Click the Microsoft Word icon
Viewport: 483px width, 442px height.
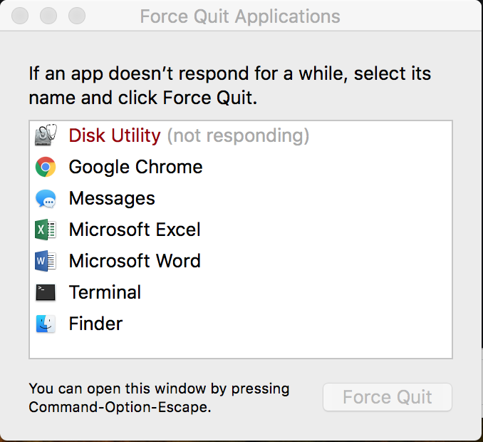pyautogui.click(x=46, y=261)
